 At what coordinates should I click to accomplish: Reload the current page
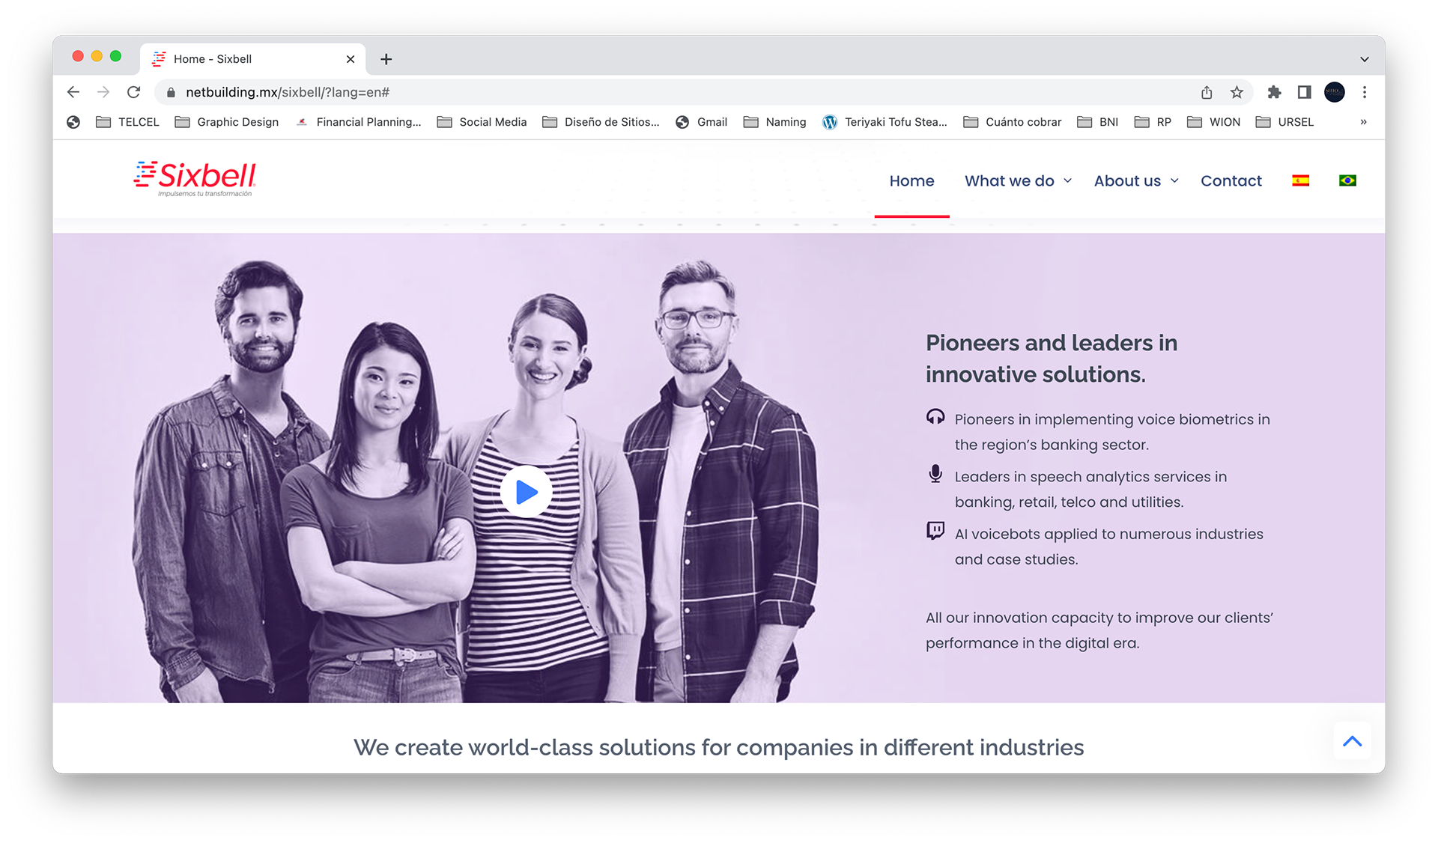[x=133, y=92]
